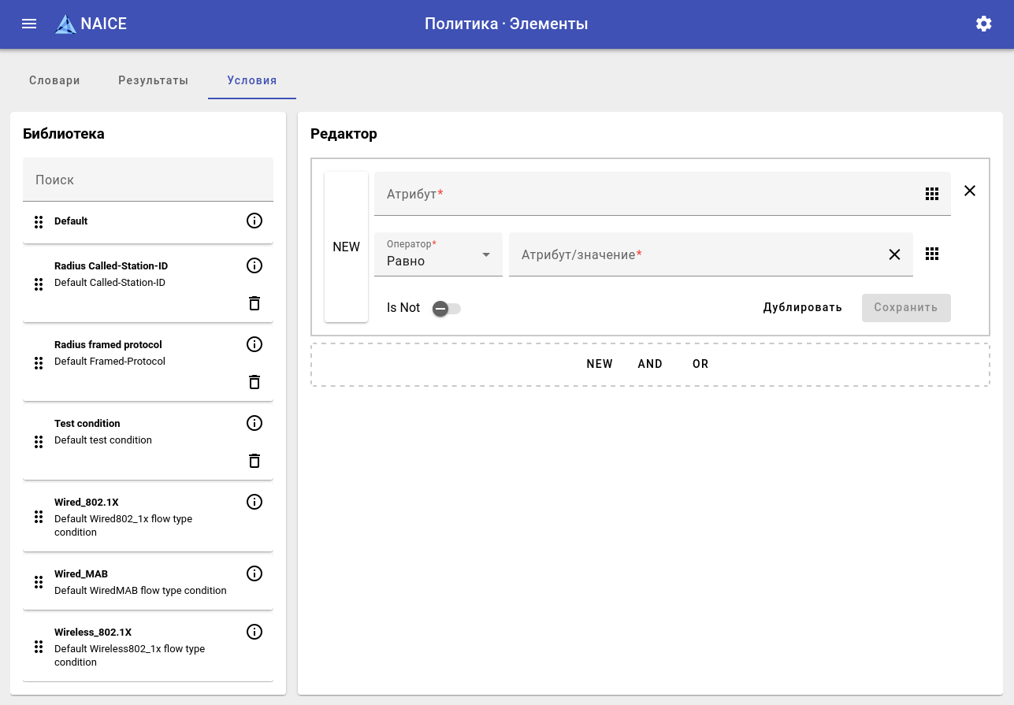Open the hamburger navigation menu
Screen dimensions: 1014x705
(29, 24)
